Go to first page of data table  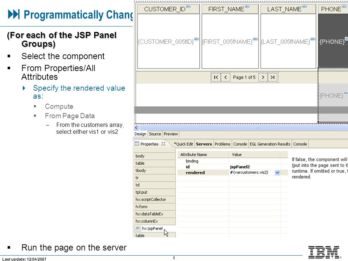[x=216, y=77]
